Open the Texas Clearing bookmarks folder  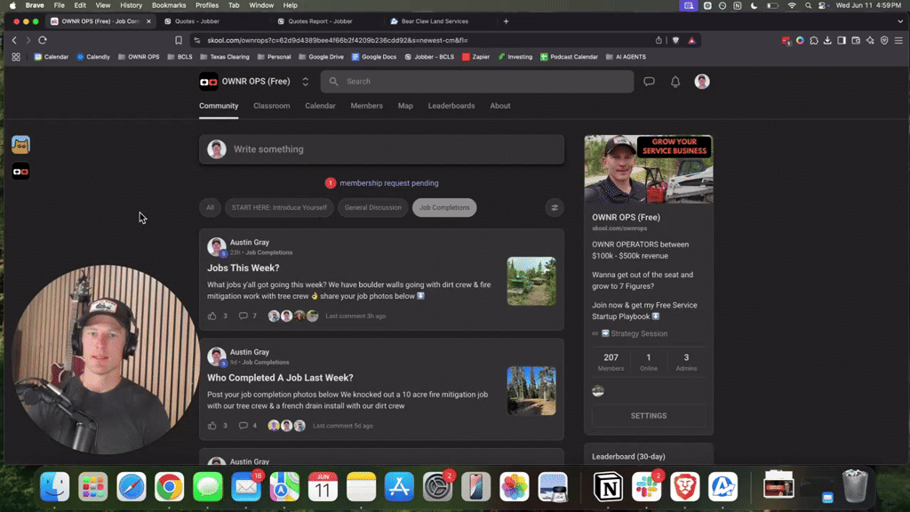point(225,57)
